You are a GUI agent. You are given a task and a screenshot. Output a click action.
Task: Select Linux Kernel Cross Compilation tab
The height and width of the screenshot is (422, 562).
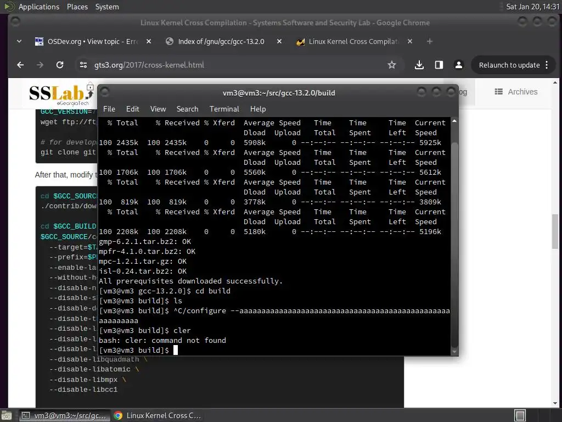pos(354,42)
